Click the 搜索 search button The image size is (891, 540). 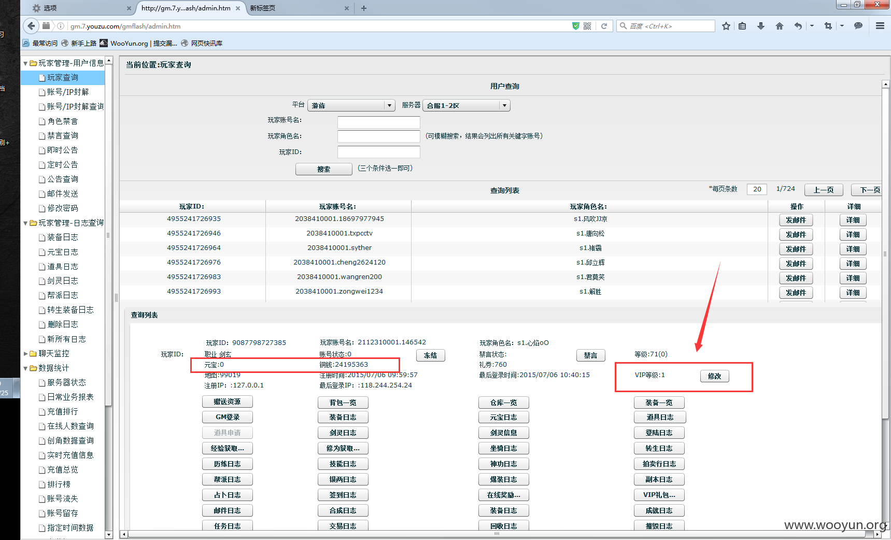pos(324,169)
